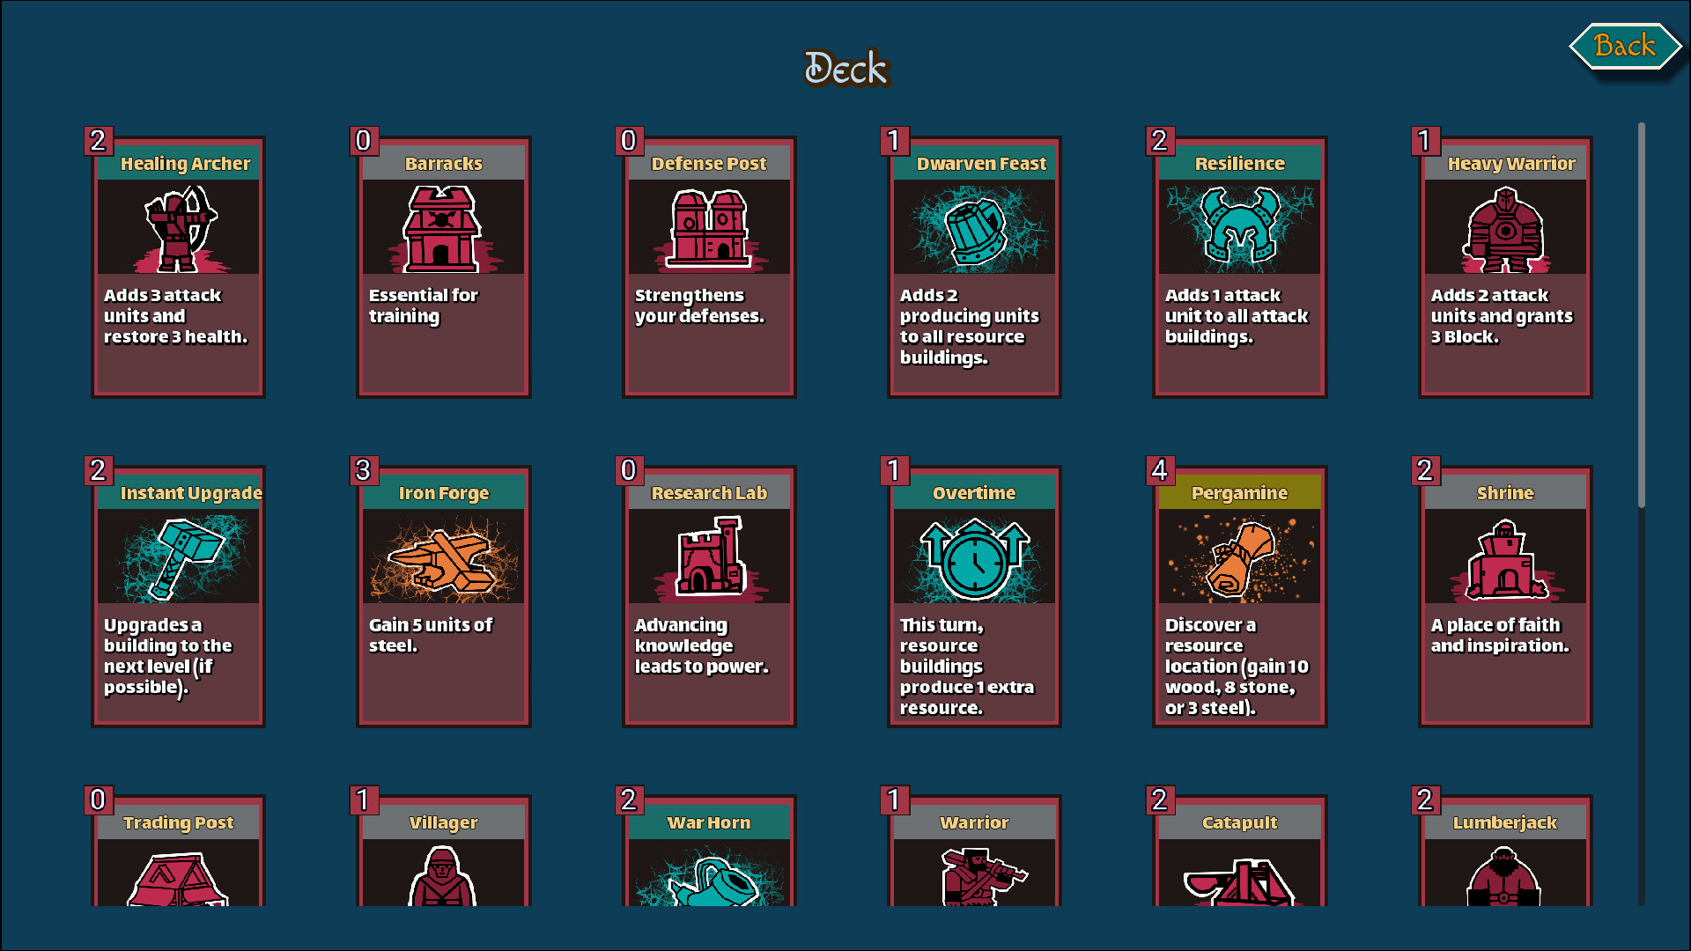
Task: Select the Iron Forge anvil icon
Action: 443,562
